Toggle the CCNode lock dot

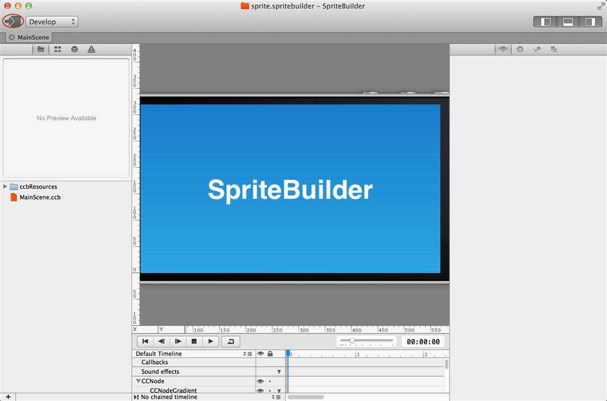tap(270, 382)
